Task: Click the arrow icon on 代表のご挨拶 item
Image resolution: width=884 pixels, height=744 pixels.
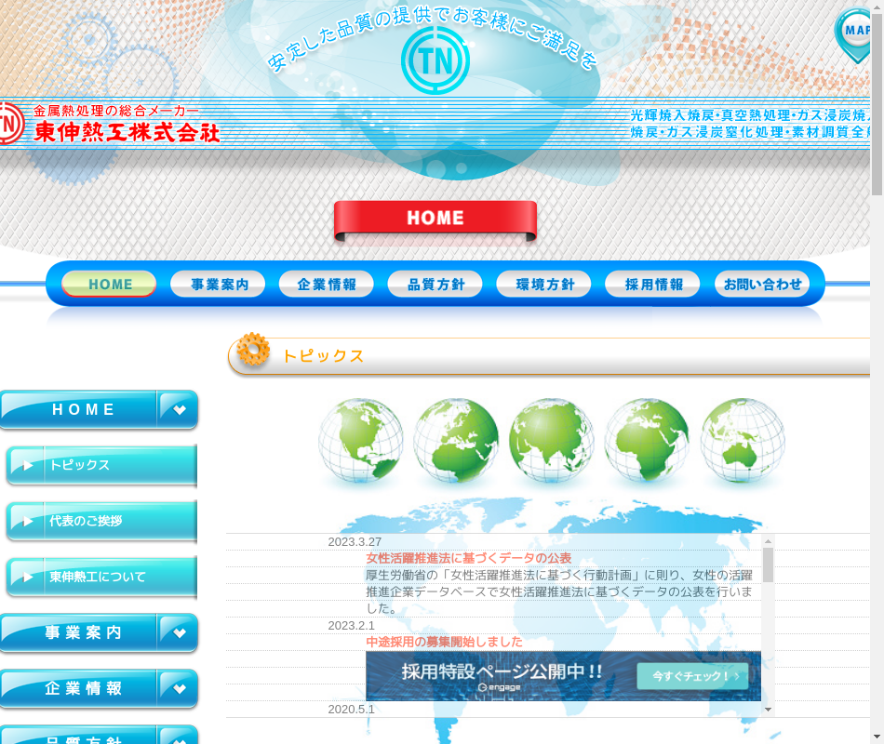Action: (x=28, y=521)
